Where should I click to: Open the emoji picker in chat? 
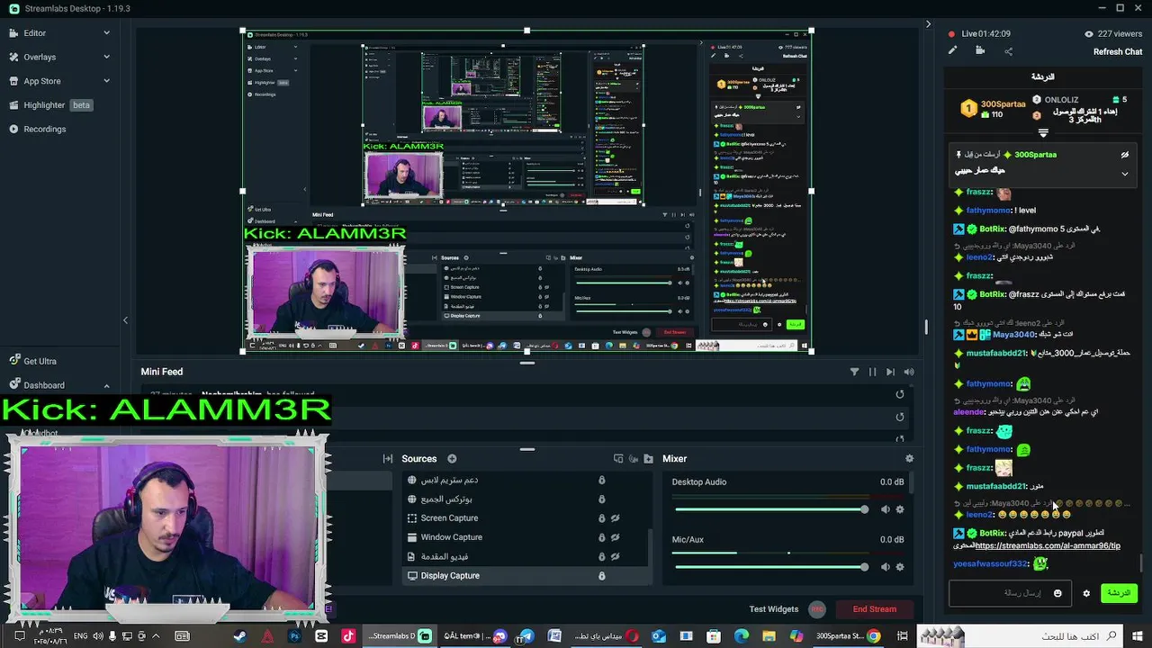1057,593
